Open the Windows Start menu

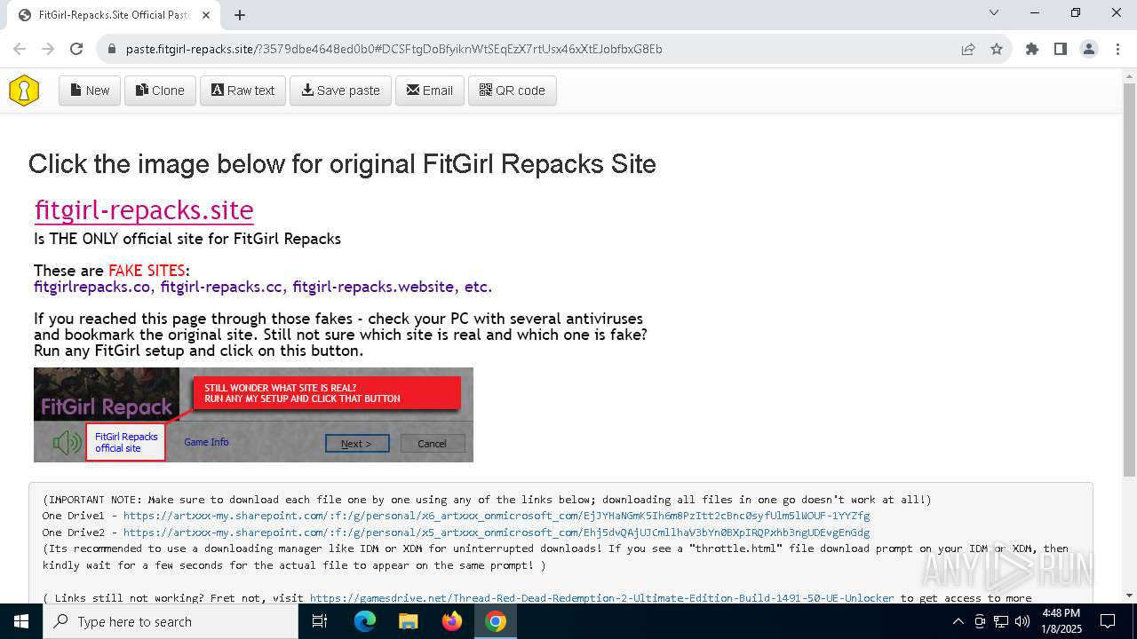[21, 621]
